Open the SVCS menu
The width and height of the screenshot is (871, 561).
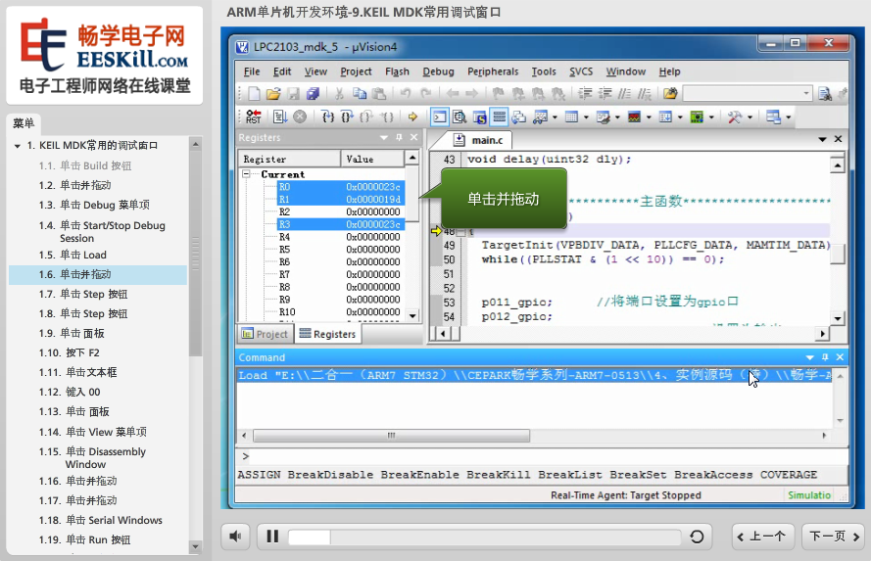(x=581, y=71)
